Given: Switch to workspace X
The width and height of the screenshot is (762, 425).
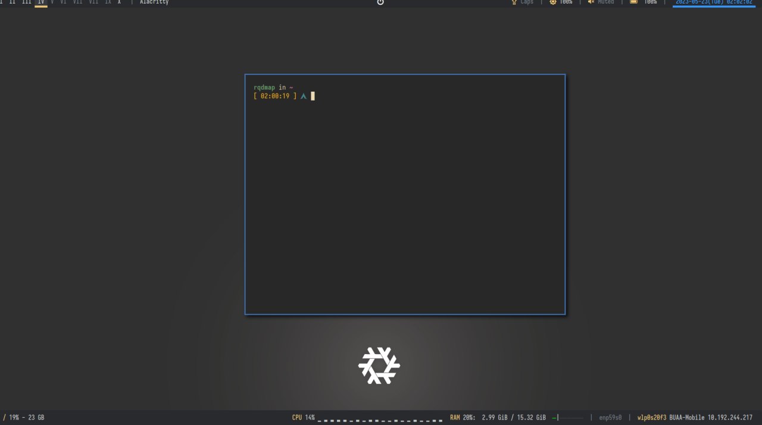Looking at the screenshot, I should click(119, 2).
